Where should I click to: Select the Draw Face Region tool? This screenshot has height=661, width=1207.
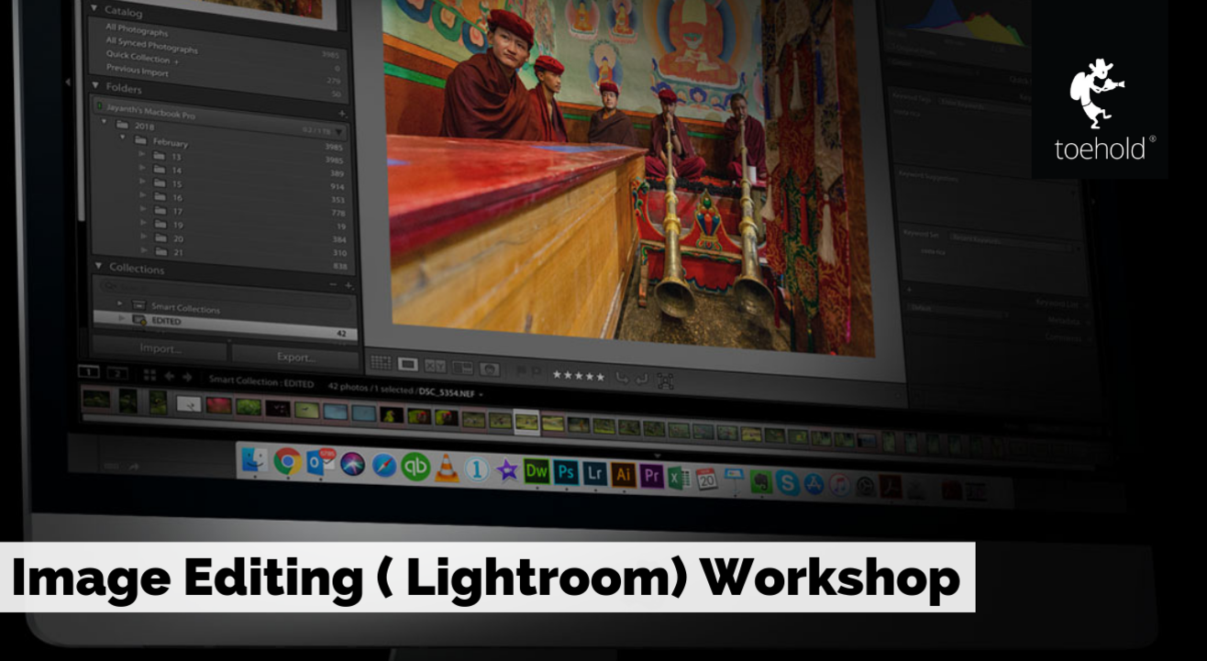coord(665,380)
